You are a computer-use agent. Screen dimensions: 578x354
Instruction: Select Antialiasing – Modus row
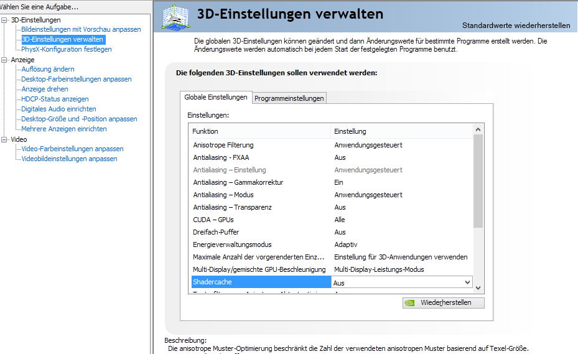tap(332, 195)
